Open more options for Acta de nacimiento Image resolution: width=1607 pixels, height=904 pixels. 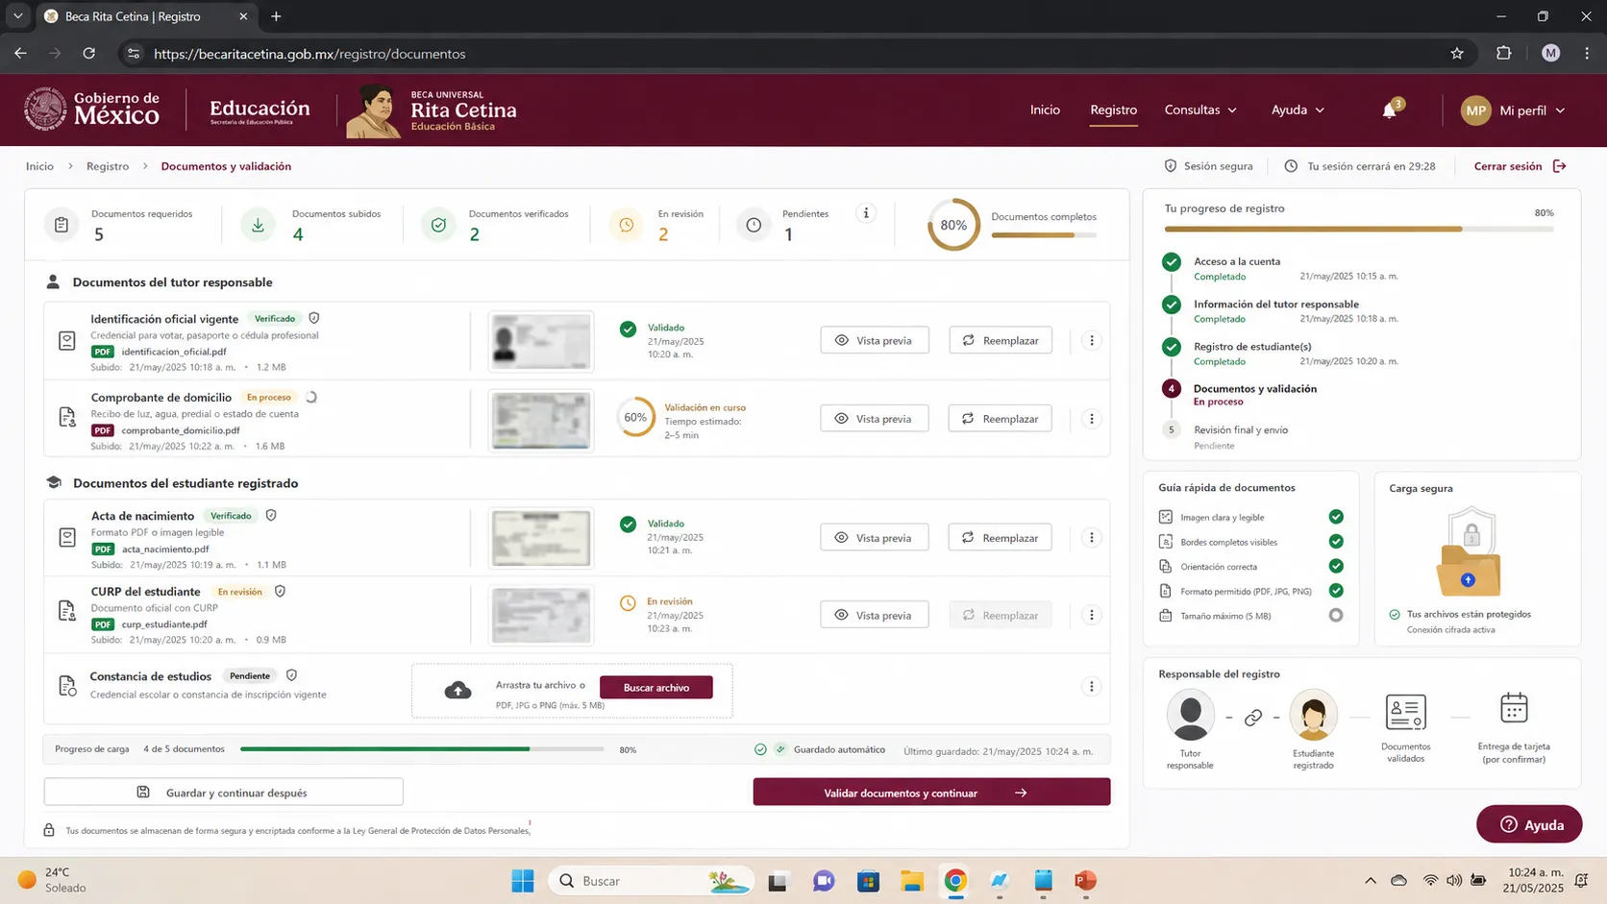click(x=1091, y=538)
